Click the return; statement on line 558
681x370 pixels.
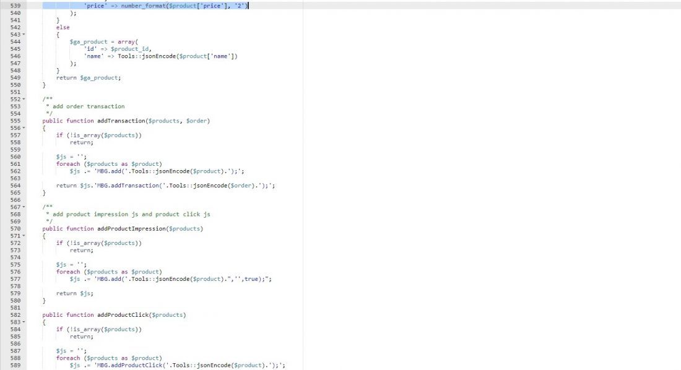[81, 142]
